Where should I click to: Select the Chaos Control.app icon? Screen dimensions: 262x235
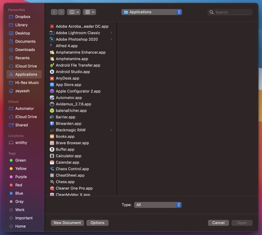pos(52,169)
